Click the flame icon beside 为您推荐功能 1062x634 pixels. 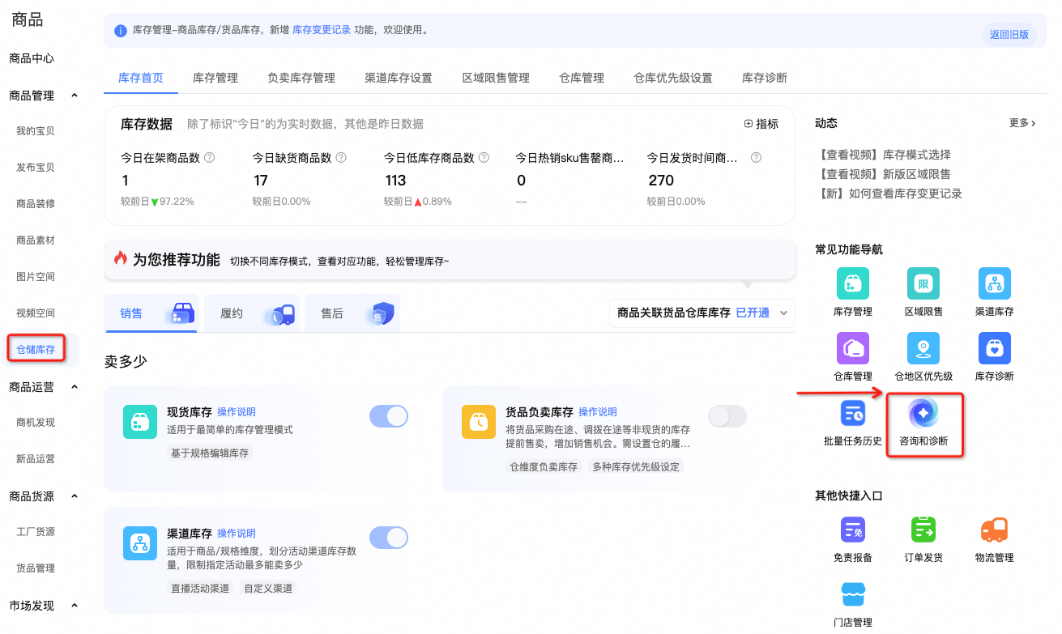tap(121, 259)
